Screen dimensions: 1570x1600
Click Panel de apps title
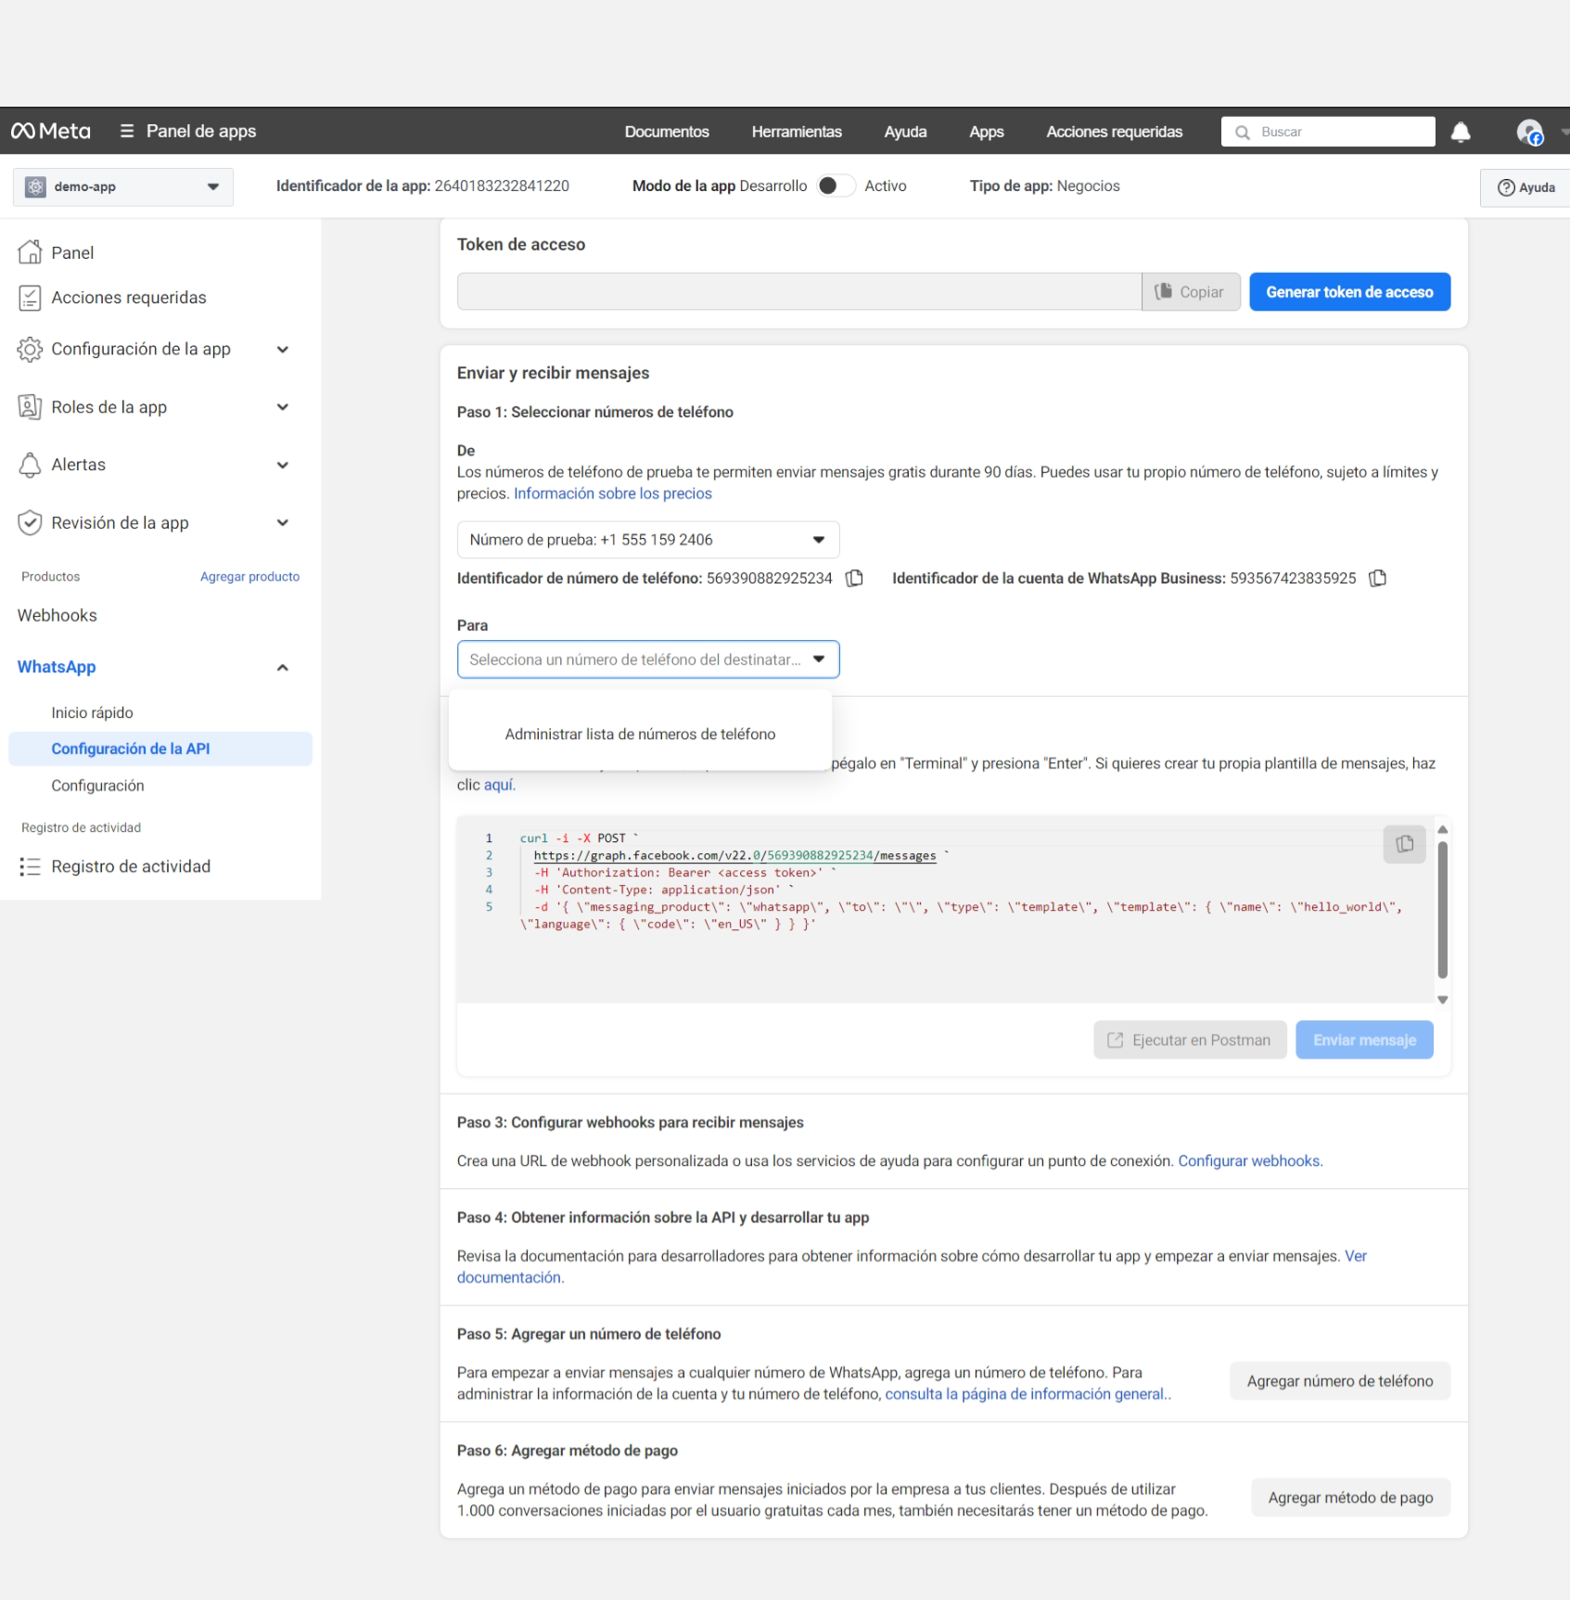pos(201,131)
